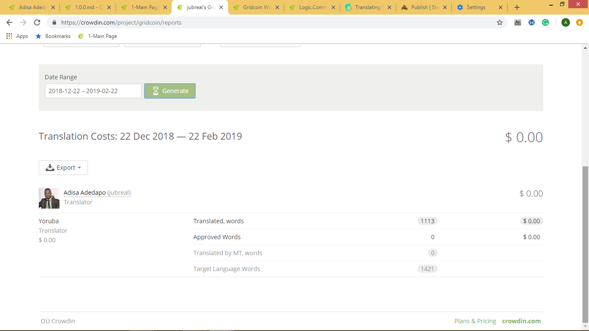This screenshot has height=331, width=589.
Task: Bookmark this page with the star icon
Action: pos(500,22)
